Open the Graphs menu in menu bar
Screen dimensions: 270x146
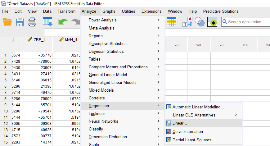pos(109,11)
